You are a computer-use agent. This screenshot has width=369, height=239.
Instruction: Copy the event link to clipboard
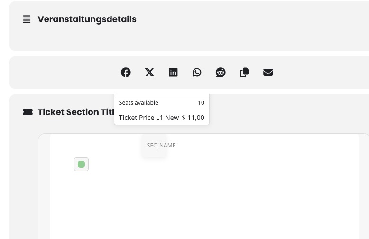coord(244,73)
